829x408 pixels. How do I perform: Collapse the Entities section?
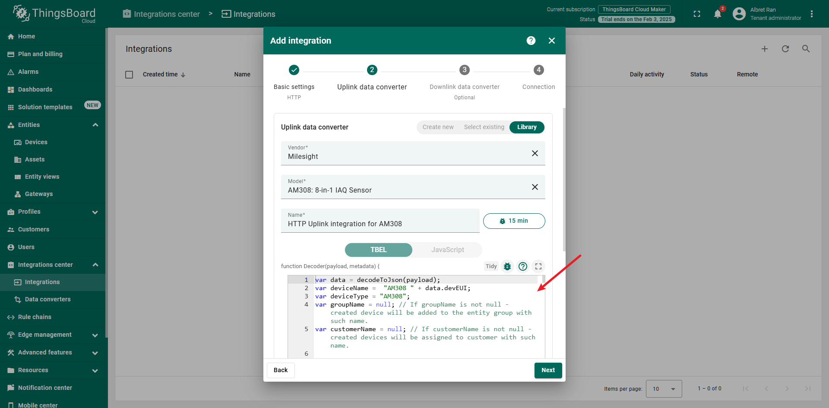pos(95,125)
